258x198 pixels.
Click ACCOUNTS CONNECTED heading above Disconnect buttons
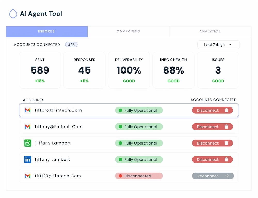214,100
